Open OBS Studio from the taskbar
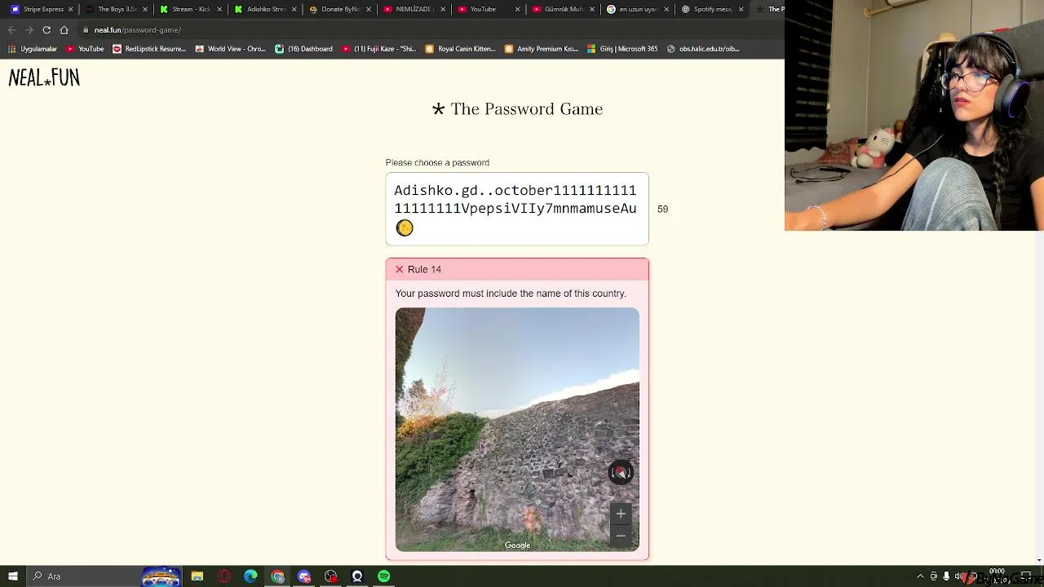Screen dimensions: 1044x587 (330, 576)
